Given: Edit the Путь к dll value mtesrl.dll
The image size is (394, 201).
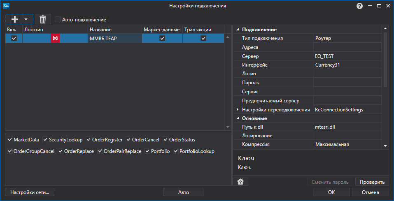Looking at the screenshot, I should click(x=347, y=127).
